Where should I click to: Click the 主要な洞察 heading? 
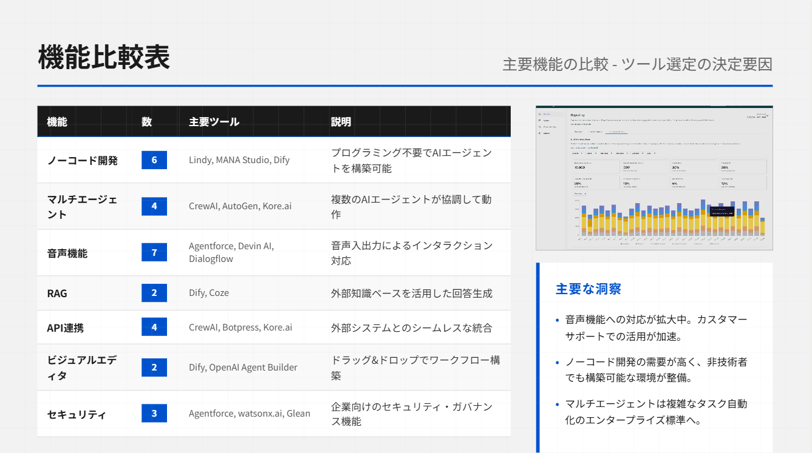tap(589, 289)
